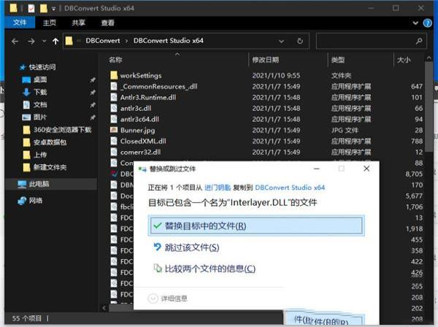Sort files by the Name (名称) column header
The height and width of the screenshot is (327, 438).
click(x=115, y=60)
